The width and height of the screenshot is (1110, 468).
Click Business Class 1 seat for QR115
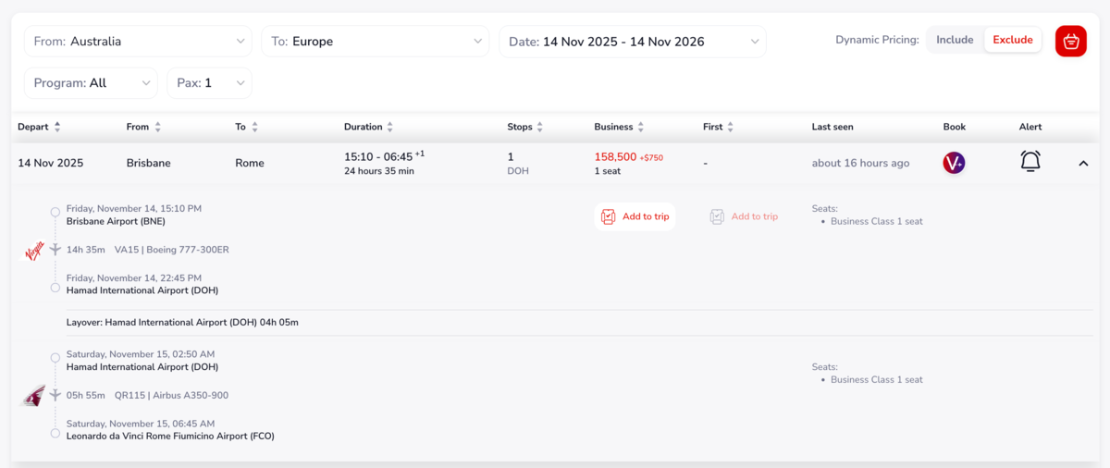pyautogui.click(x=876, y=379)
